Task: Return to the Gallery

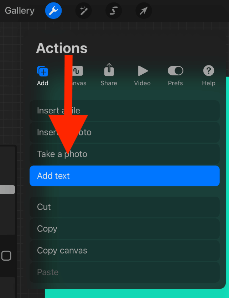Action: pos(20,11)
